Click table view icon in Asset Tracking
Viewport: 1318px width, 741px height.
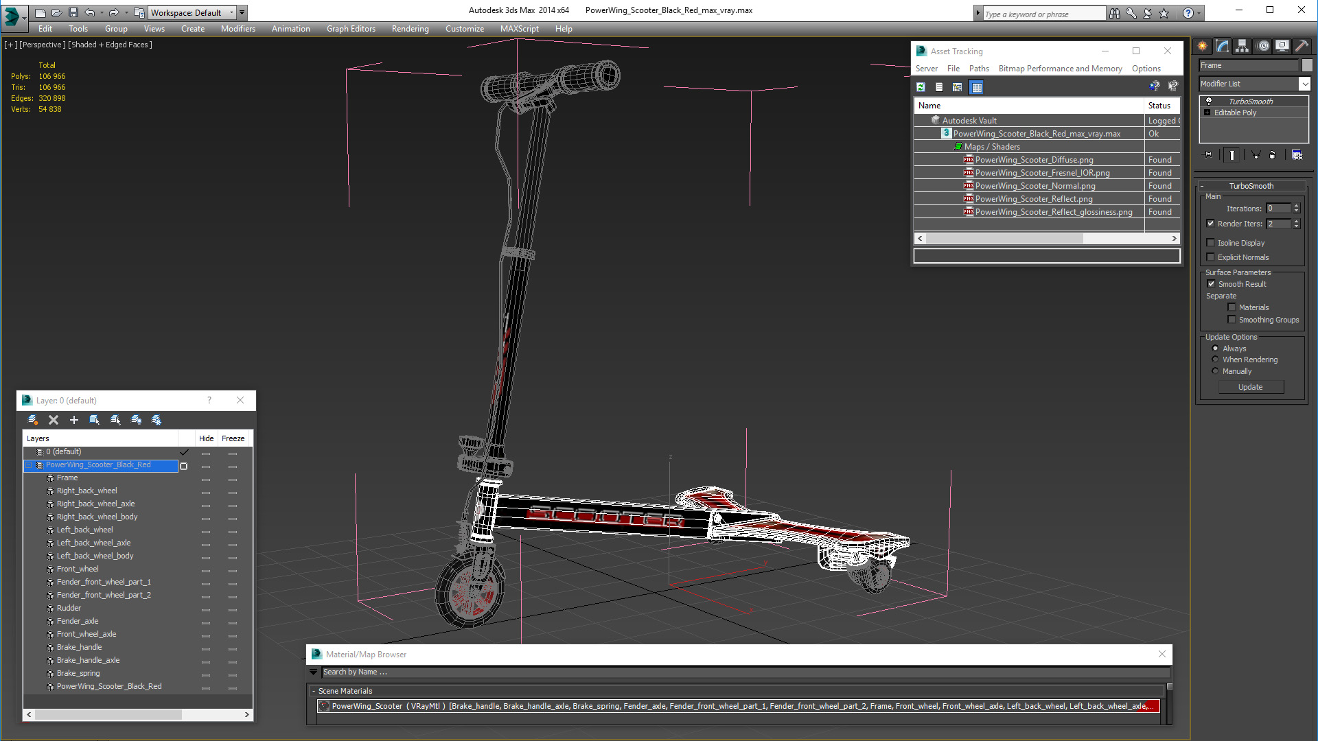(976, 87)
